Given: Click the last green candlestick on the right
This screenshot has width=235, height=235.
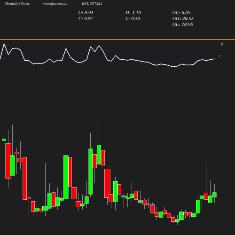Looking at the screenshot, I should tap(214, 195).
